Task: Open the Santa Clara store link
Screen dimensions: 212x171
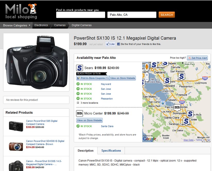Action: 107,126
